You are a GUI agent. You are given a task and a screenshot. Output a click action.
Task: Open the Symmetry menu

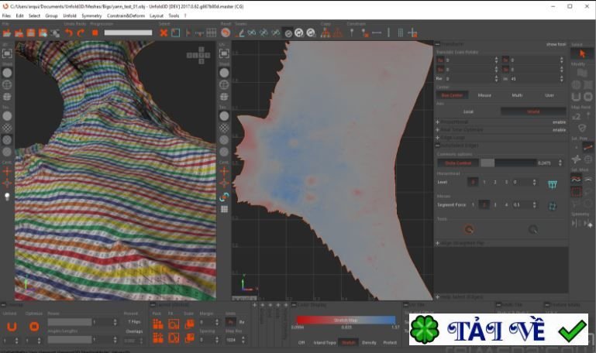(91, 15)
